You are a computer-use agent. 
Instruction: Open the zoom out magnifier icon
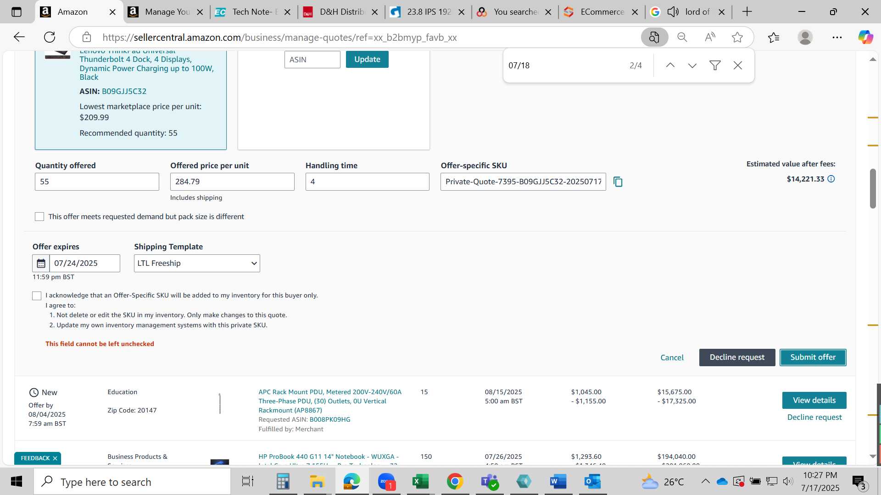(682, 37)
